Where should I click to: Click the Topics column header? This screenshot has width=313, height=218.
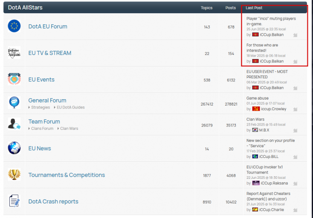pyautogui.click(x=206, y=8)
